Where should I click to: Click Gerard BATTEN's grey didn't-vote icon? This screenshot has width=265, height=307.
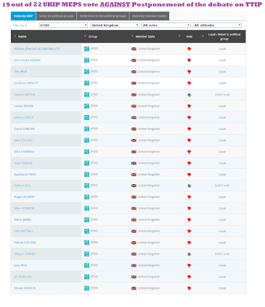click(x=189, y=95)
